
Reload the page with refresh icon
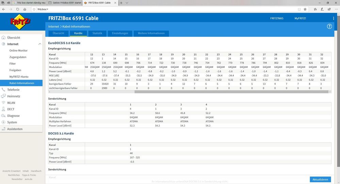click(x=18, y=9)
